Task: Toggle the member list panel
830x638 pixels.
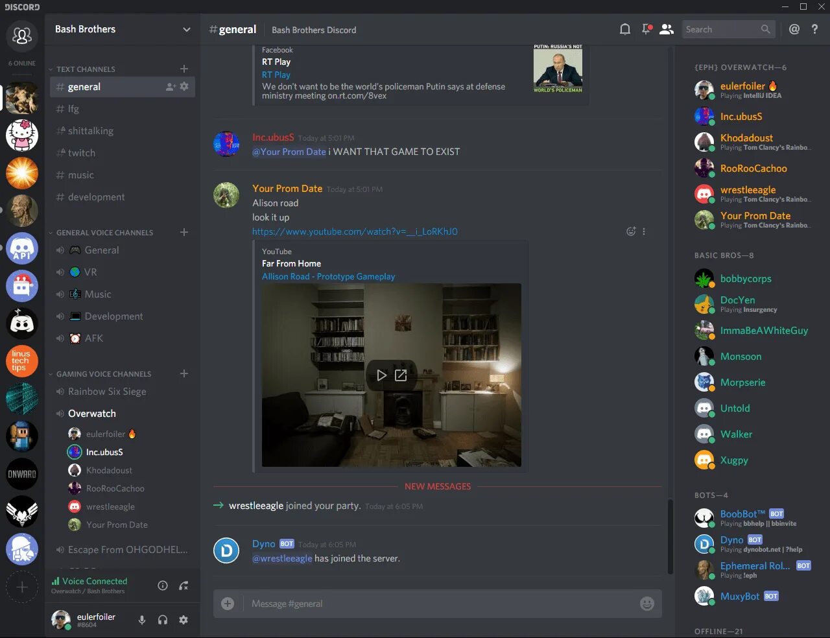Action: [x=667, y=29]
